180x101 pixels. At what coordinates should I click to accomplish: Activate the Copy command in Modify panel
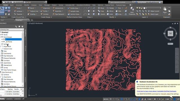(x=101, y=11)
